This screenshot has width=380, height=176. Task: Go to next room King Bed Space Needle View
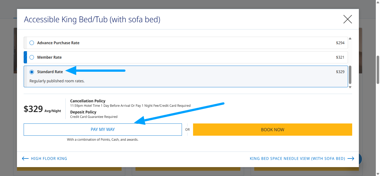302,158
